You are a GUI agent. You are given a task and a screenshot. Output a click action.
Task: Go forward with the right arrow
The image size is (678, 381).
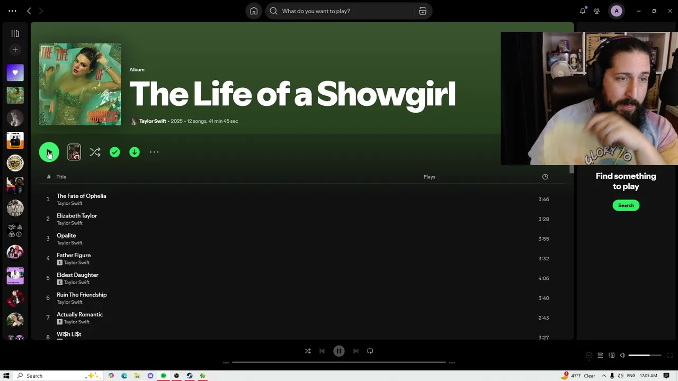coord(41,11)
